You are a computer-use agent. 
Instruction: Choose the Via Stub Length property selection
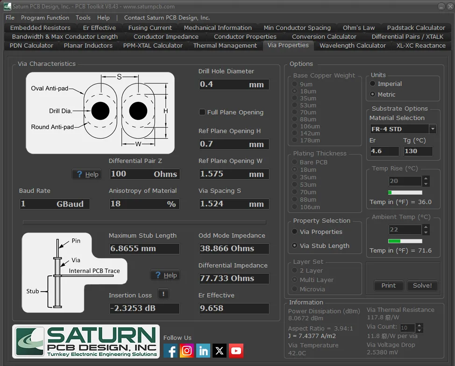[x=294, y=246]
